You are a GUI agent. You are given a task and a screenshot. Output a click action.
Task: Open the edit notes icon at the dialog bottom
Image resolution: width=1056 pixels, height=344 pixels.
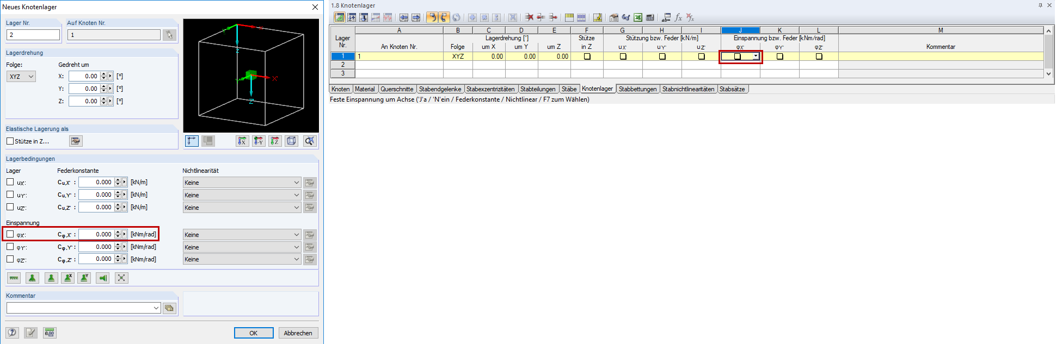tap(30, 333)
